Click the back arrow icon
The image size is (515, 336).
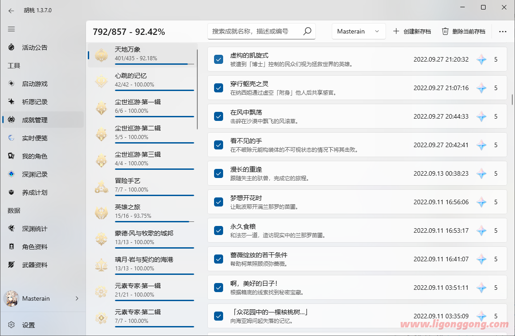click(11, 10)
